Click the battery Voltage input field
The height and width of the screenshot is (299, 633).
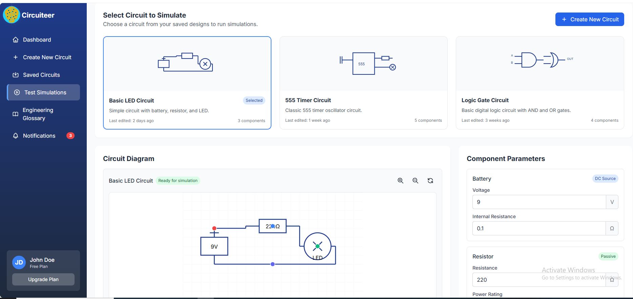[x=539, y=202]
